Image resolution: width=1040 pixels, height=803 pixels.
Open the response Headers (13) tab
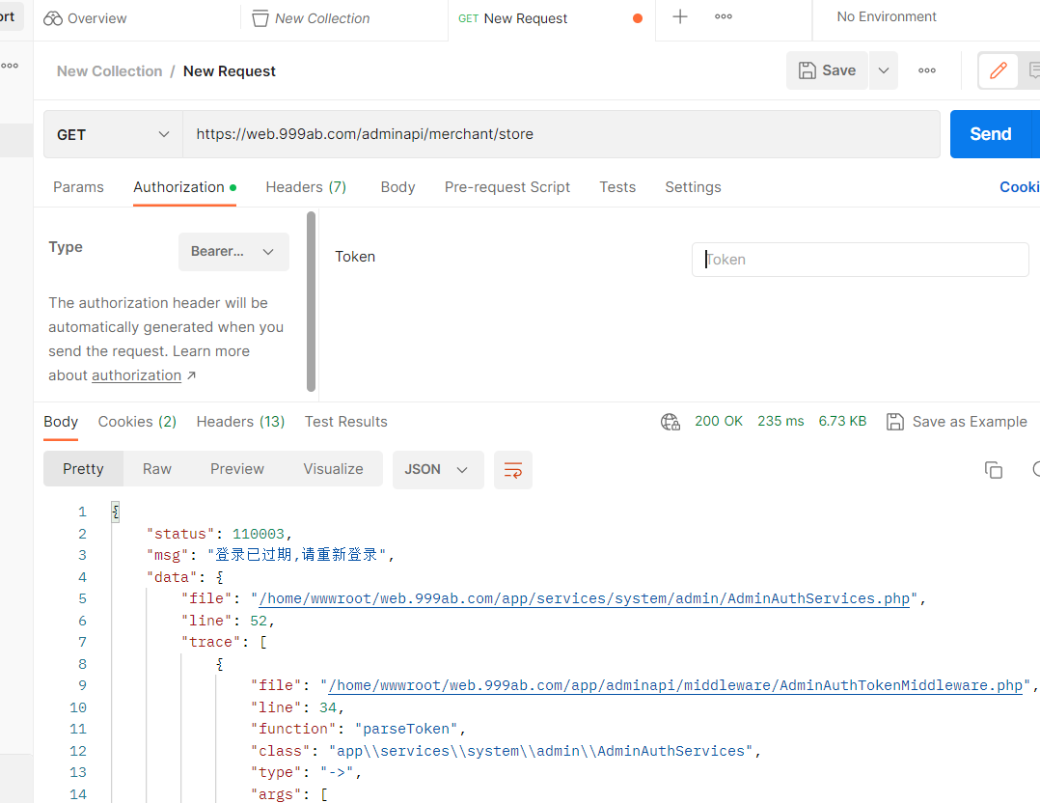[240, 422]
